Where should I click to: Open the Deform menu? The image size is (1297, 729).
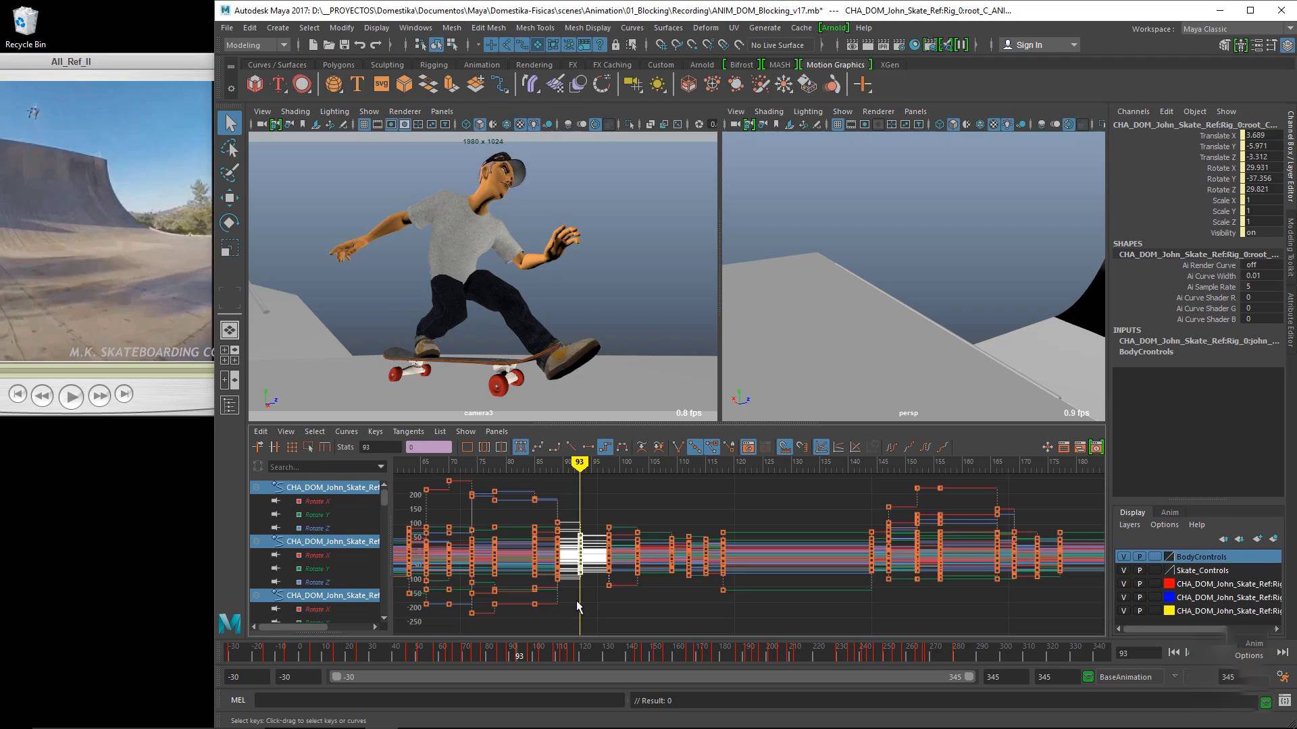click(x=705, y=28)
